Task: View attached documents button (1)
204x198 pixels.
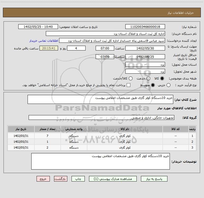Action: pos(113,179)
